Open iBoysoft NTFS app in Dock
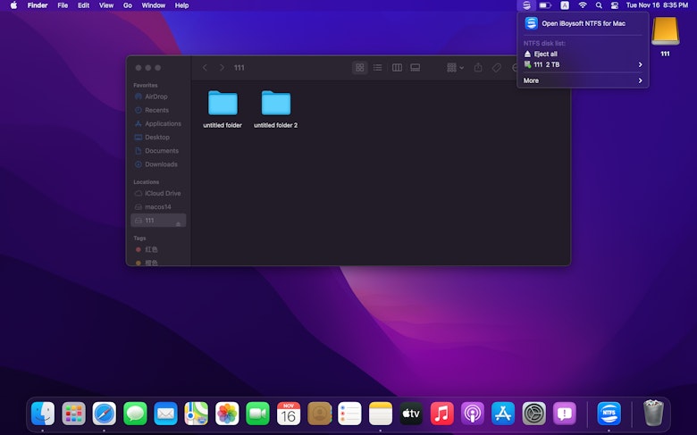This screenshot has width=697, height=435. click(609, 414)
